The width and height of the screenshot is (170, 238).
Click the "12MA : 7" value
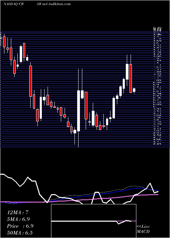18,213
